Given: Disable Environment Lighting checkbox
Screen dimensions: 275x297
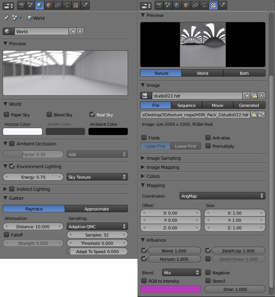Looking at the screenshot, I should 12,166.
